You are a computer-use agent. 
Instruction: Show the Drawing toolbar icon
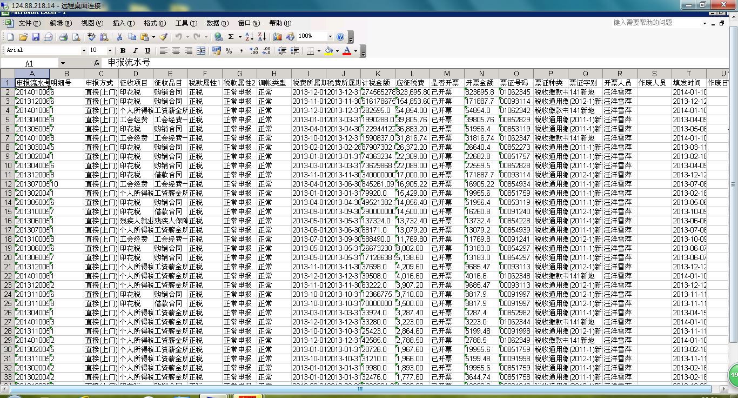click(x=290, y=37)
